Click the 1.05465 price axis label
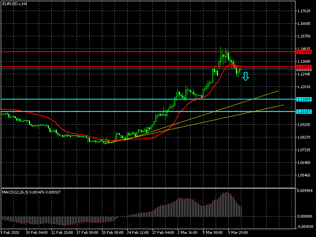 304,175
